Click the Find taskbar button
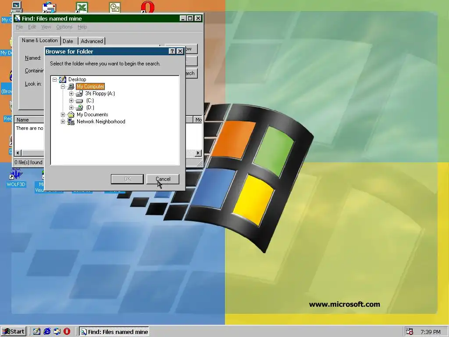This screenshot has height=337, width=449. (x=114, y=332)
